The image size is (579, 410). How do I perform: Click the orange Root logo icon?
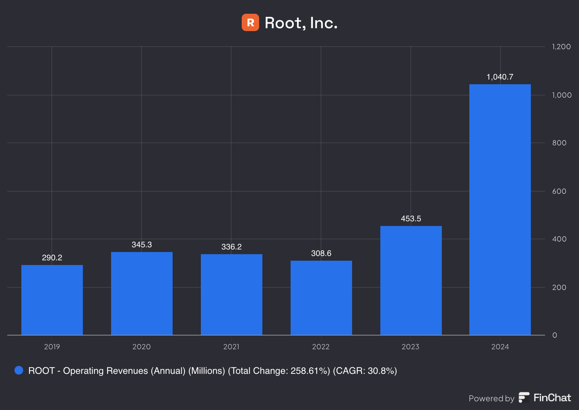(x=250, y=22)
